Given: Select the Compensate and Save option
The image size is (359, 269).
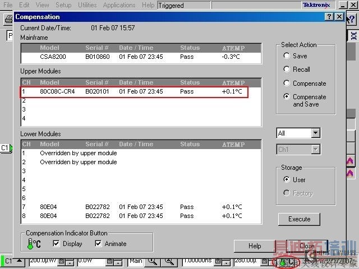Looking at the screenshot, I should point(287,96).
